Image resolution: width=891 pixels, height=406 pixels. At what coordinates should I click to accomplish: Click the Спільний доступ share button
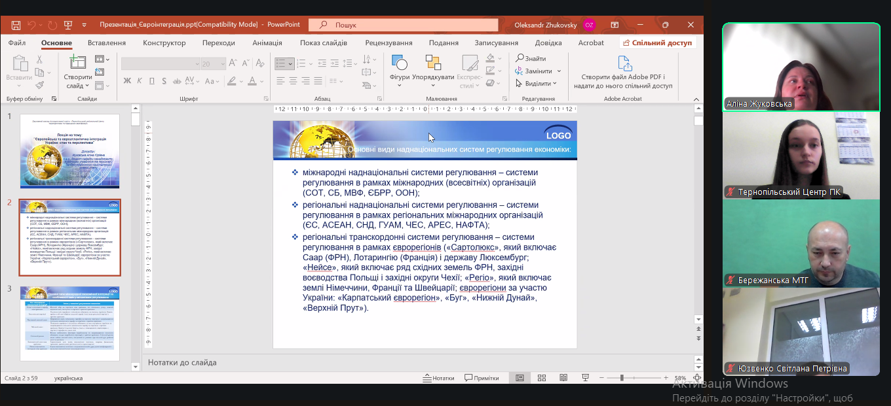coord(658,43)
